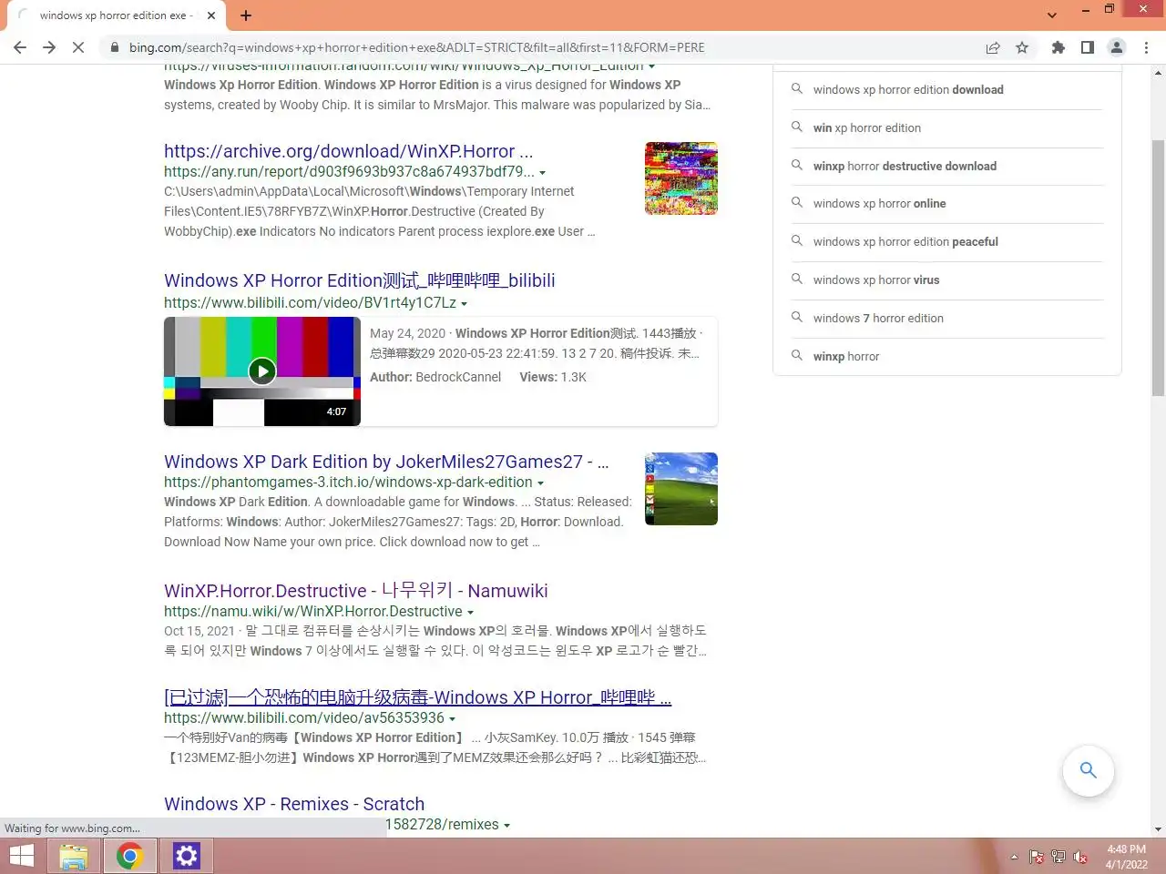This screenshot has width=1166, height=874.
Task: Open the Windows Start button
Action: click(x=22, y=856)
